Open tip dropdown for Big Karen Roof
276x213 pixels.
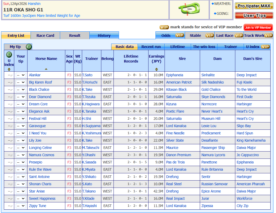coord(21,82)
